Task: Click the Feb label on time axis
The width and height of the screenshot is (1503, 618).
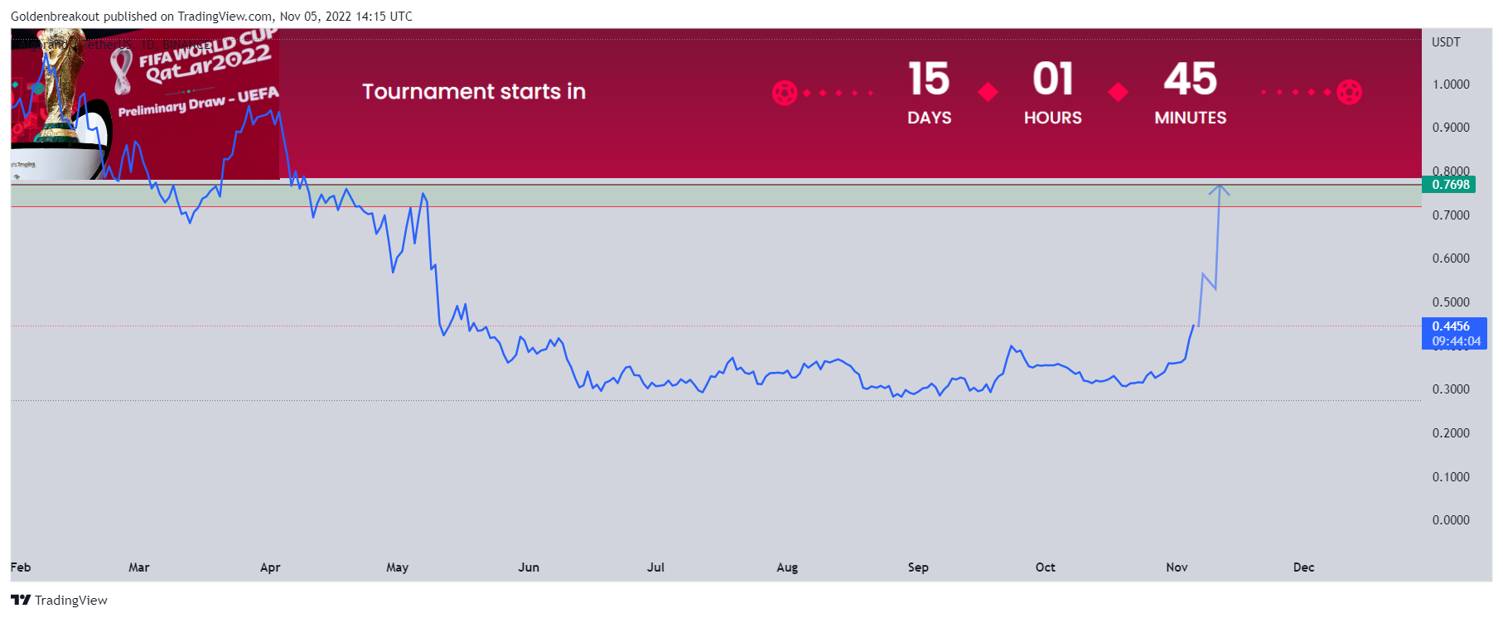Action: tap(21, 567)
